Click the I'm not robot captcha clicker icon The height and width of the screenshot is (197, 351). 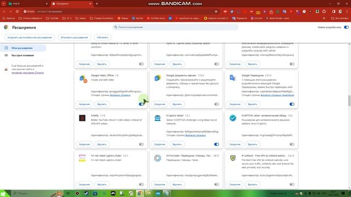(x=82, y=158)
